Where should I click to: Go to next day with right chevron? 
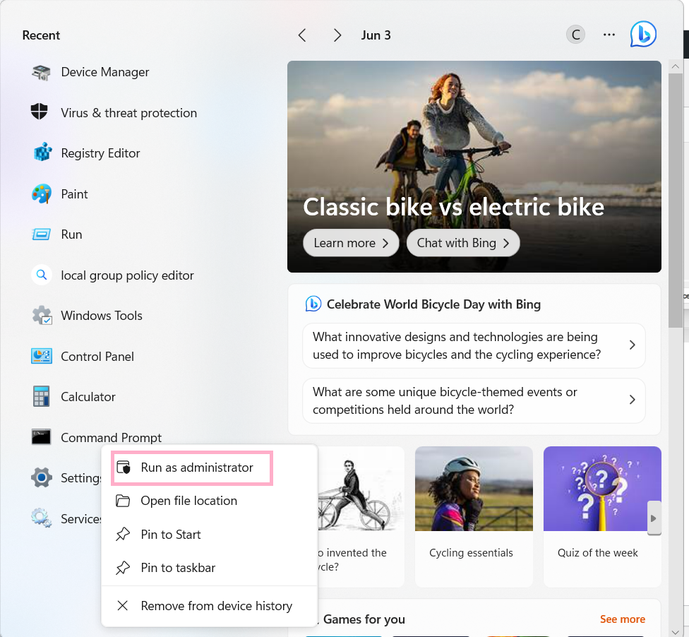[x=337, y=35]
